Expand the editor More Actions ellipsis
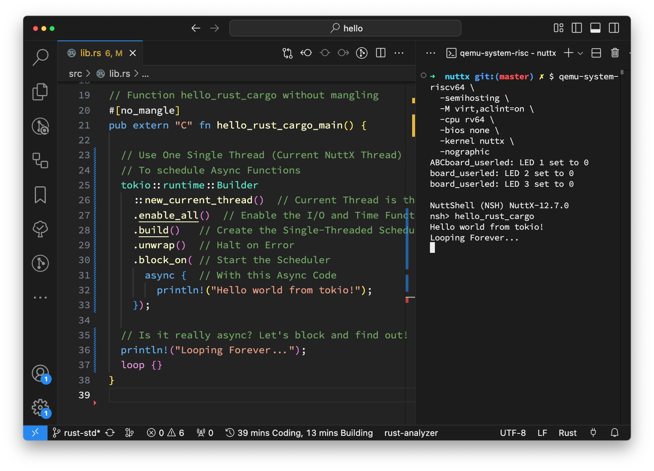654x471 pixels. pyautogui.click(x=399, y=53)
